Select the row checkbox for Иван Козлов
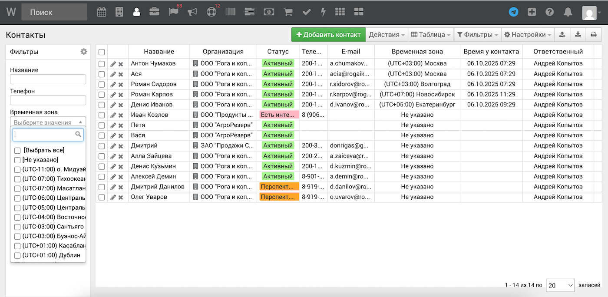This screenshot has height=297, width=608. point(102,115)
